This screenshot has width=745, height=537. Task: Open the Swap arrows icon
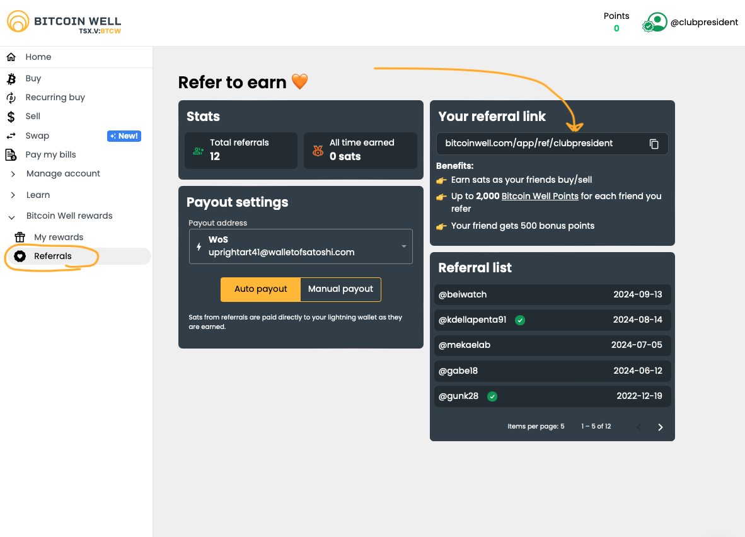pos(11,136)
